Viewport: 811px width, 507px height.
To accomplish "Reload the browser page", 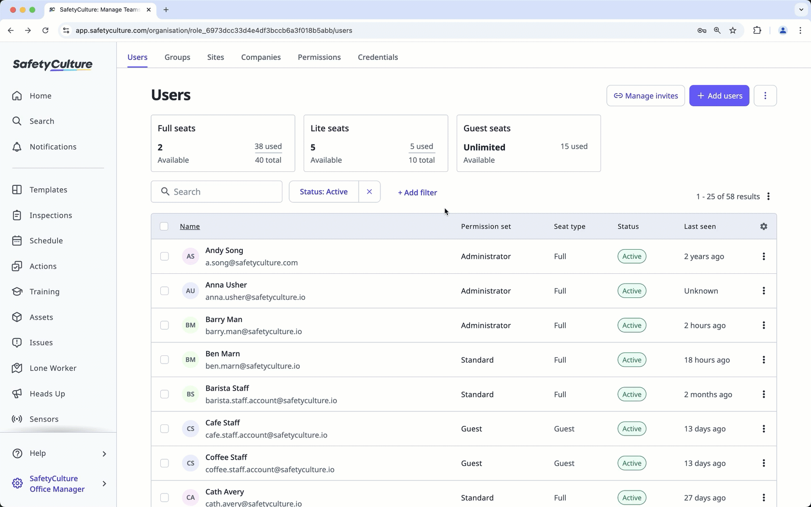I will [x=45, y=30].
